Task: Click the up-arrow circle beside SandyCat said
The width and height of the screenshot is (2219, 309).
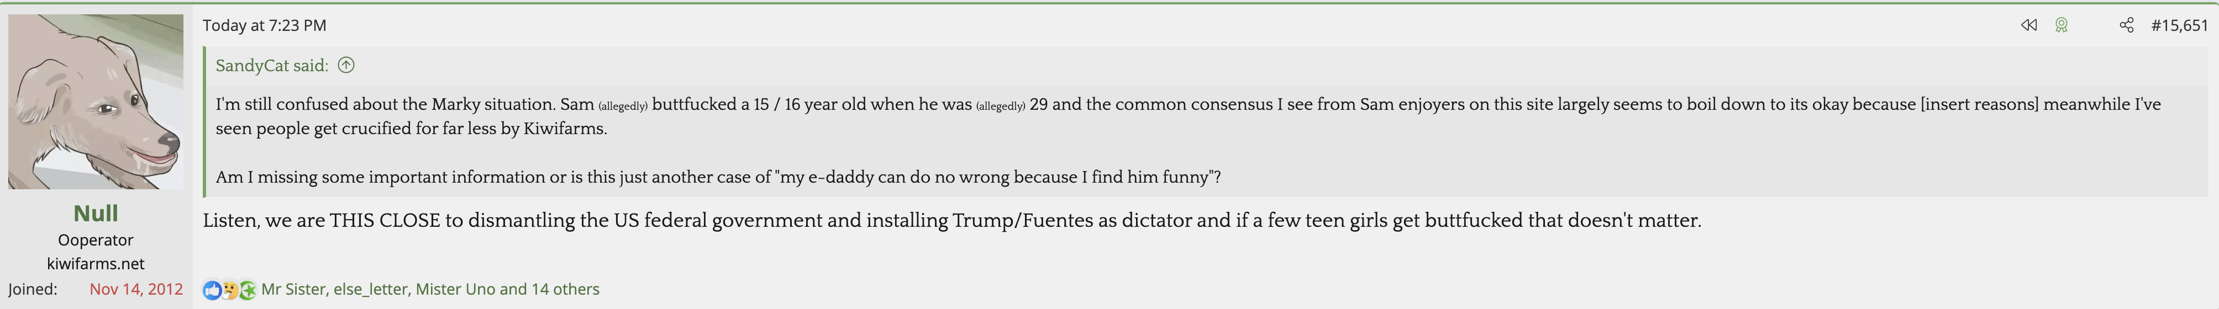Action: click(x=346, y=66)
